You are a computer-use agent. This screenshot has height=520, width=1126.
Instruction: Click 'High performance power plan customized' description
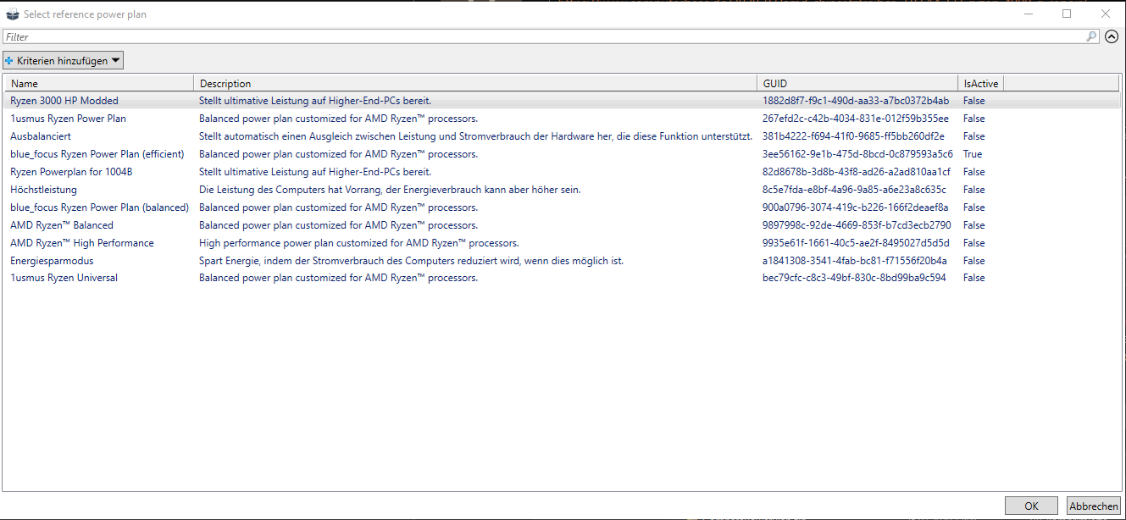pyautogui.click(x=358, y=243)
